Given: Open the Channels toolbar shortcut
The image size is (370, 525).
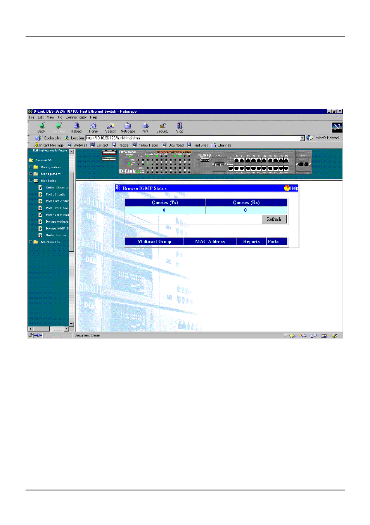Looking at the screenshot, I should click(221, 145).
